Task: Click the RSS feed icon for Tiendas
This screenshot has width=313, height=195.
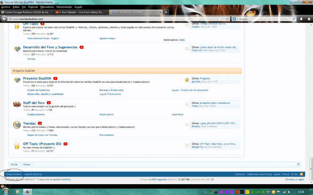Action: click(x=187, y=125)
